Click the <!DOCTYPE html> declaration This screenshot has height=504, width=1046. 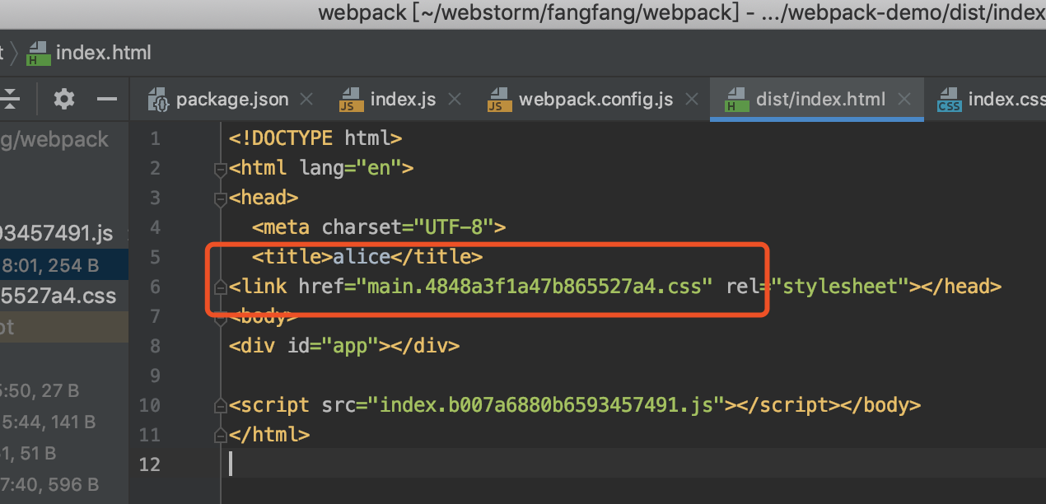(315, 138)
